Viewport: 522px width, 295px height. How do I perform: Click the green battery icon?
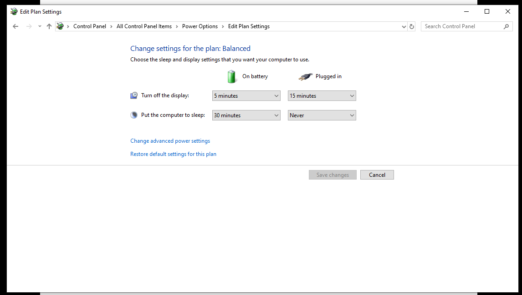(x=232, y=76)
